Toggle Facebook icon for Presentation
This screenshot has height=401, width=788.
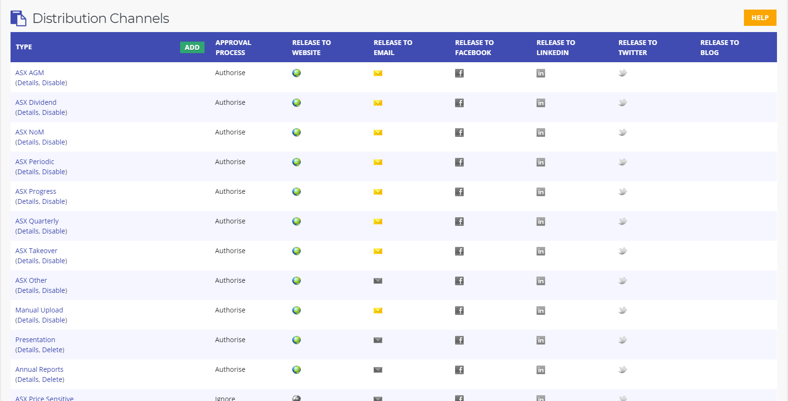459,340
